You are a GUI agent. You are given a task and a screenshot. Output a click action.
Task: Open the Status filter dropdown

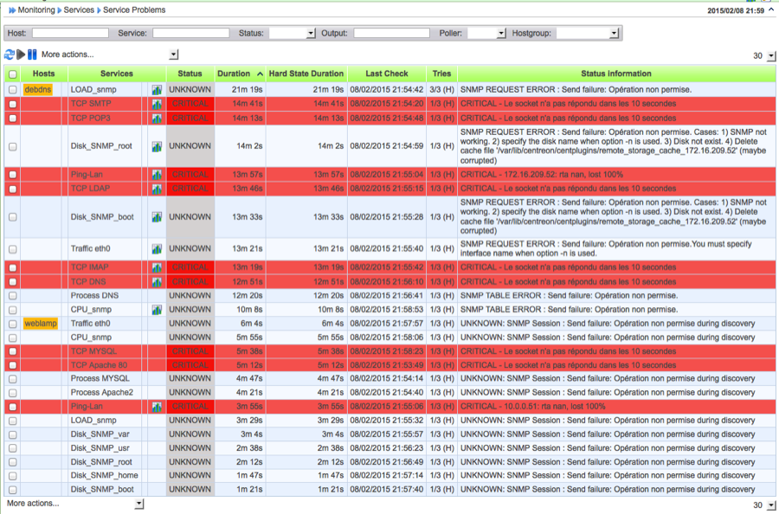(293, 33)
